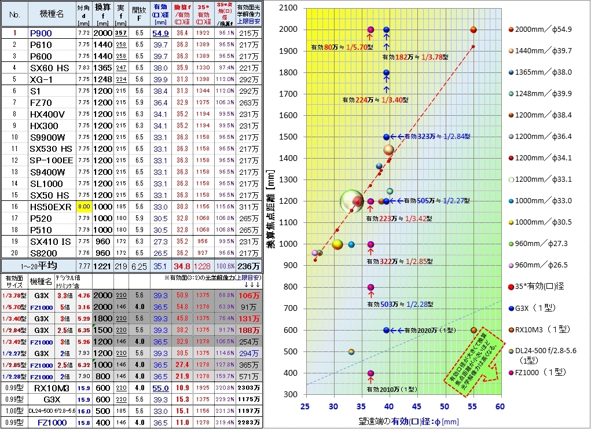Click the 1/5.70型 sensor size cell
This screenshot has width=591, height=429.
(14, 307)
